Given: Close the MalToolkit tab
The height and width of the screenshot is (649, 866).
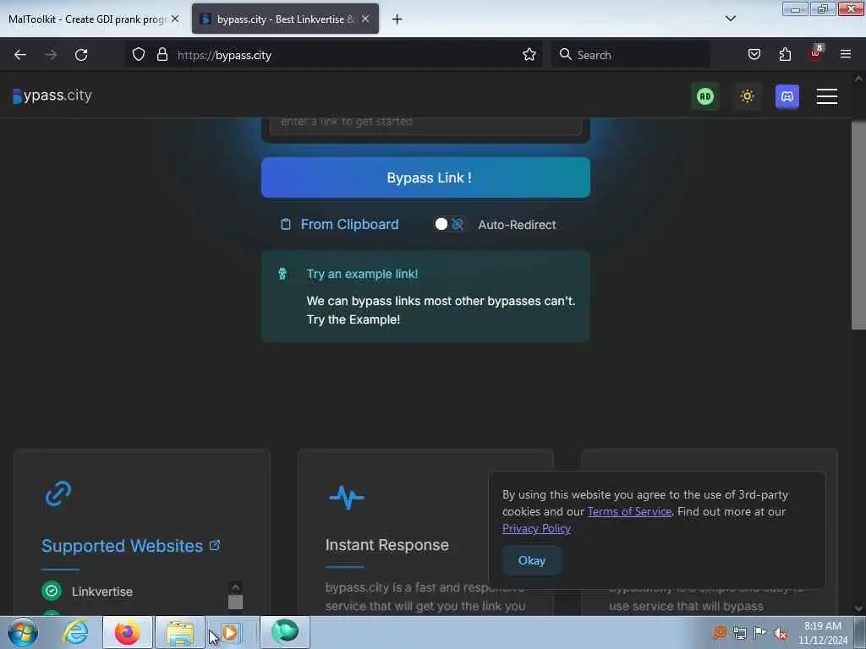Looking at the screenshot, I should pyautogui.click(x=175, y=19).
